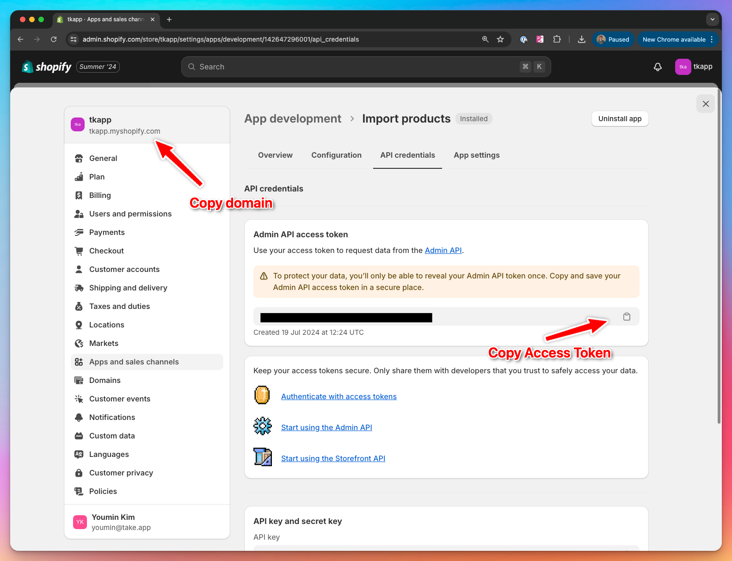Switch to the Configuration tab
This screenshot has height=561, width=732.
[x=337, y=155]
